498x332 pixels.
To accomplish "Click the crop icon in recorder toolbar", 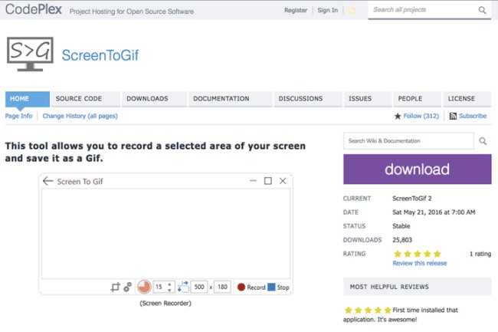I will tap(115, 288).
